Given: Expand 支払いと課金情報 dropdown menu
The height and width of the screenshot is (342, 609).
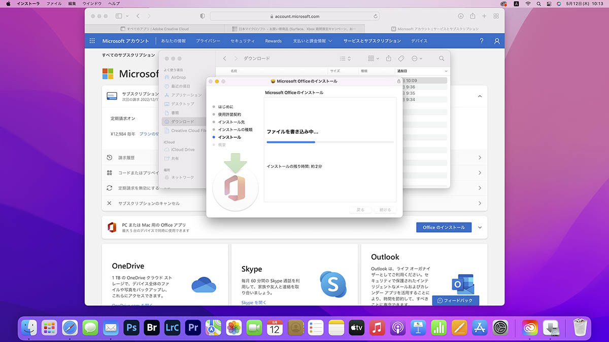Looking at the screenshot, I should point(313,41).
